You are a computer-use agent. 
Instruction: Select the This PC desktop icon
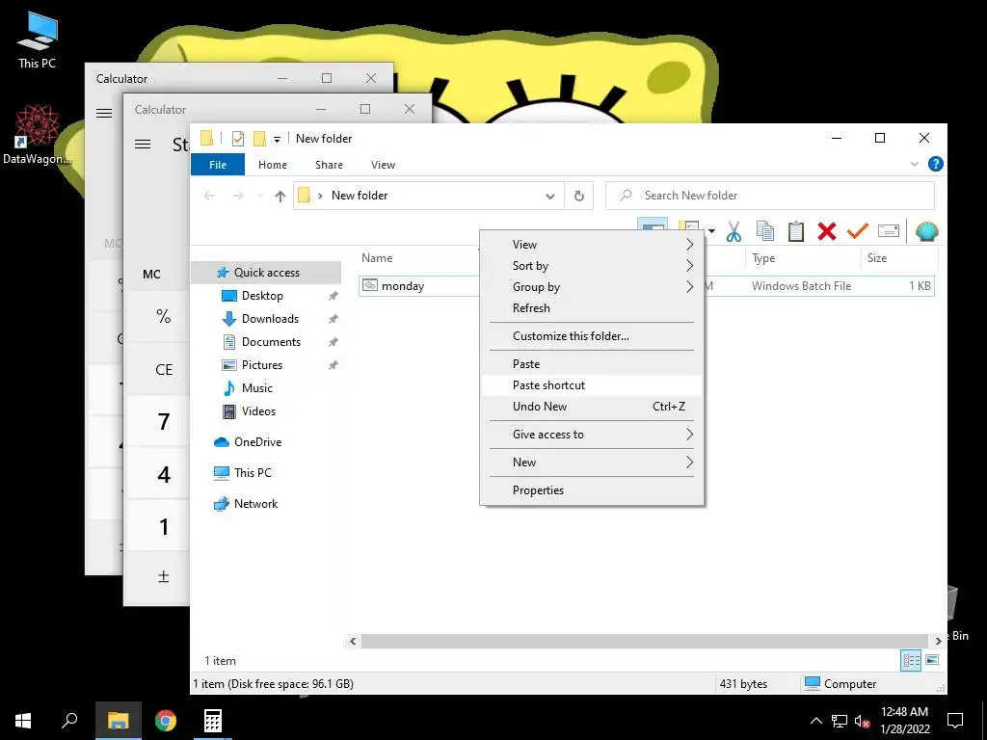[38, 40]
